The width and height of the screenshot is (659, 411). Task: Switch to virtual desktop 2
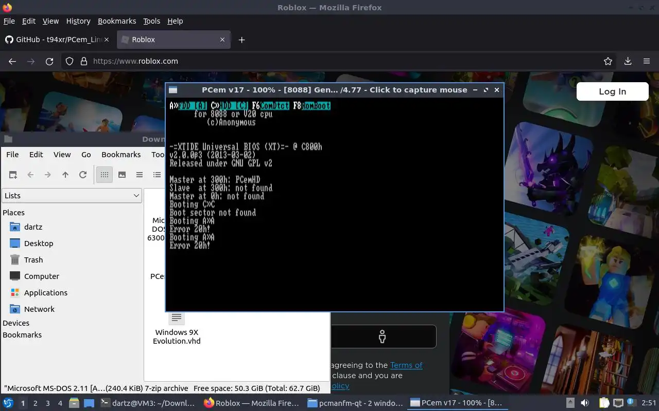click(x=36, y=403)
